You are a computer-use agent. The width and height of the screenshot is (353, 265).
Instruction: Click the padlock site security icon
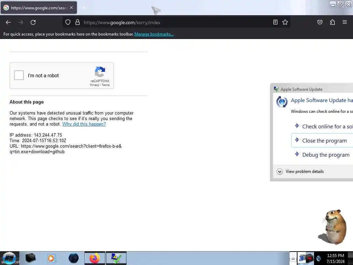[x=78, y=22]
